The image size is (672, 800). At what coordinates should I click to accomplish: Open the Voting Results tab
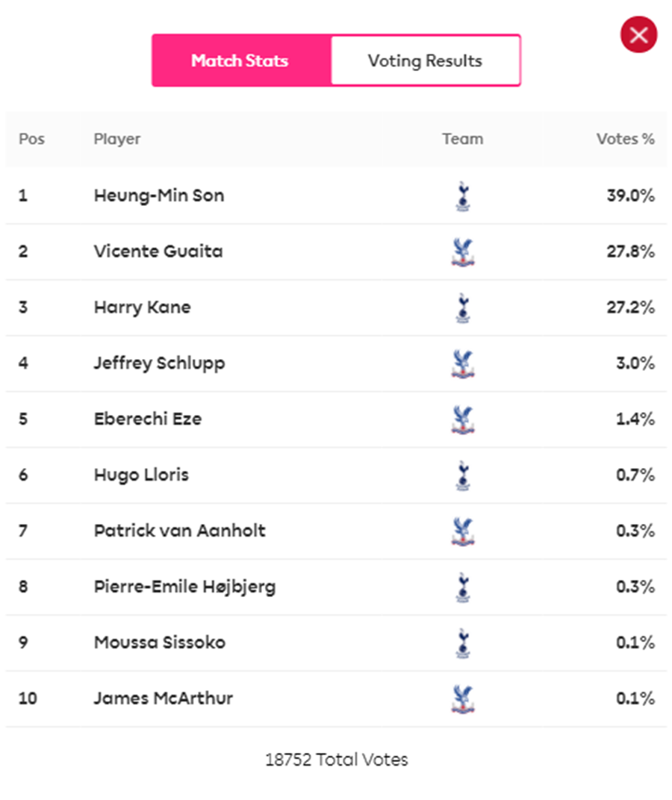tap(426, 60)
